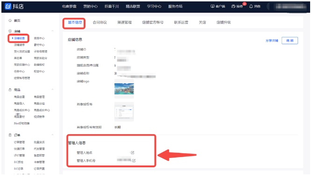
Task: Select 黑名单 in the sidebar
Action: click(x=18, y=58)
